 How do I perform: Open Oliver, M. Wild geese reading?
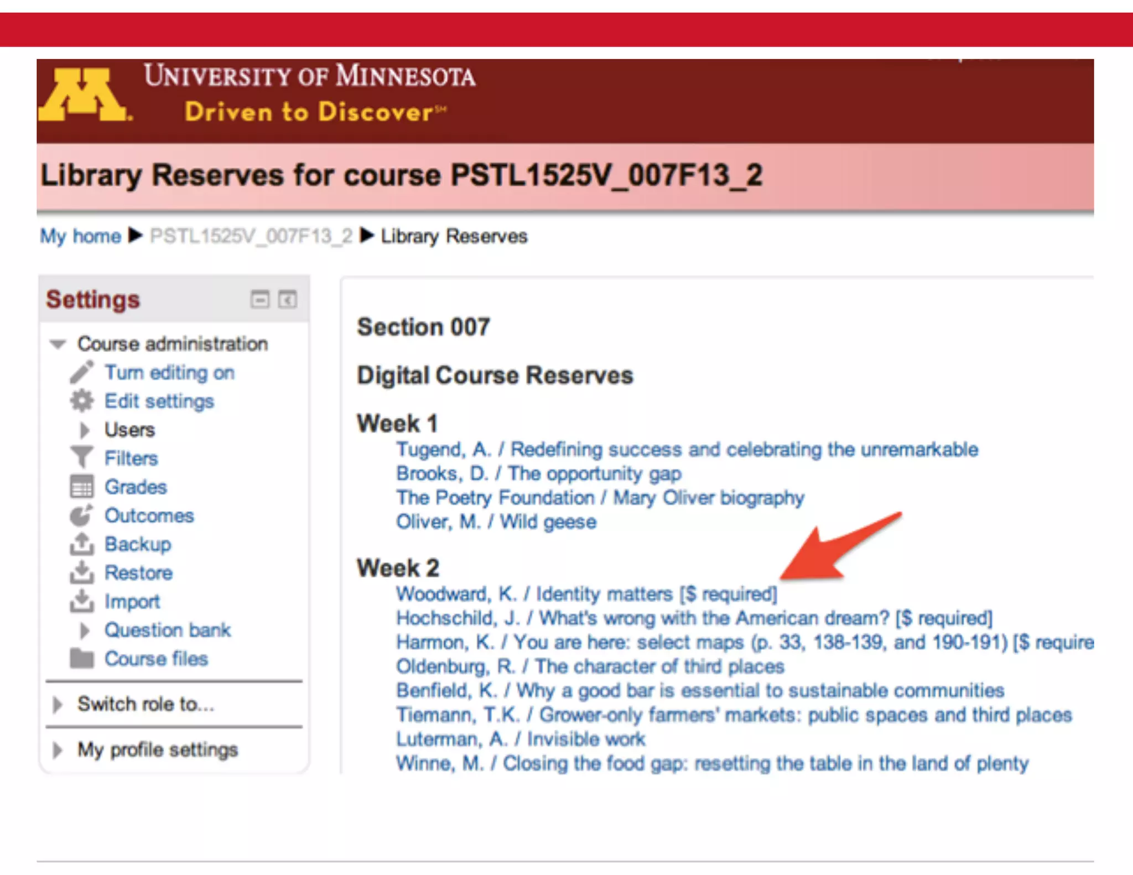pyautogui.click(x=496, y=522)
